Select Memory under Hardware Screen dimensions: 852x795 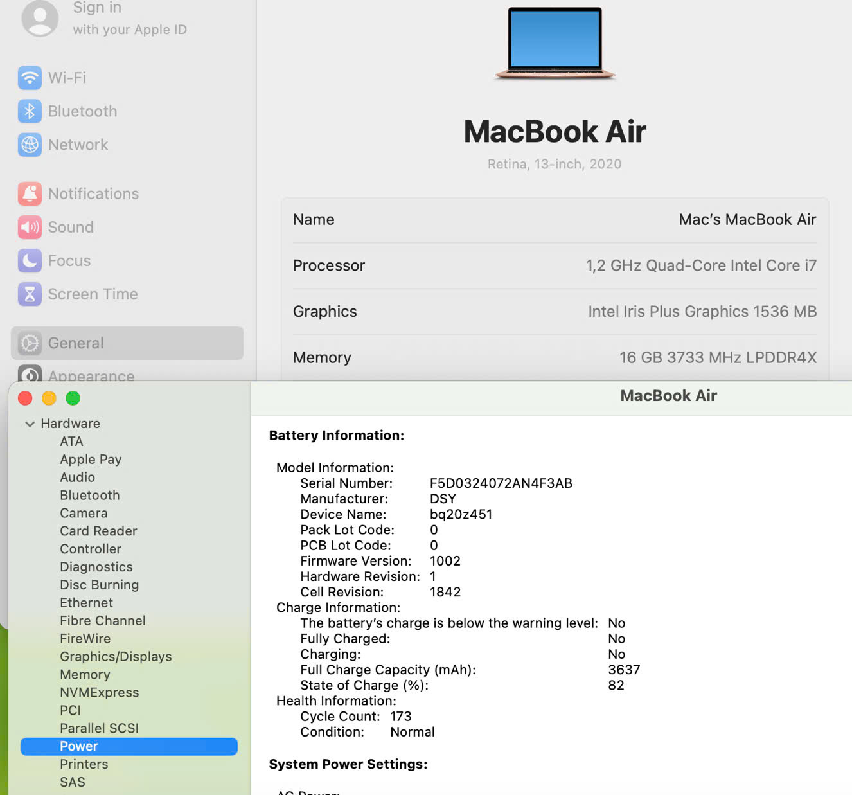[x=85, y=674]
